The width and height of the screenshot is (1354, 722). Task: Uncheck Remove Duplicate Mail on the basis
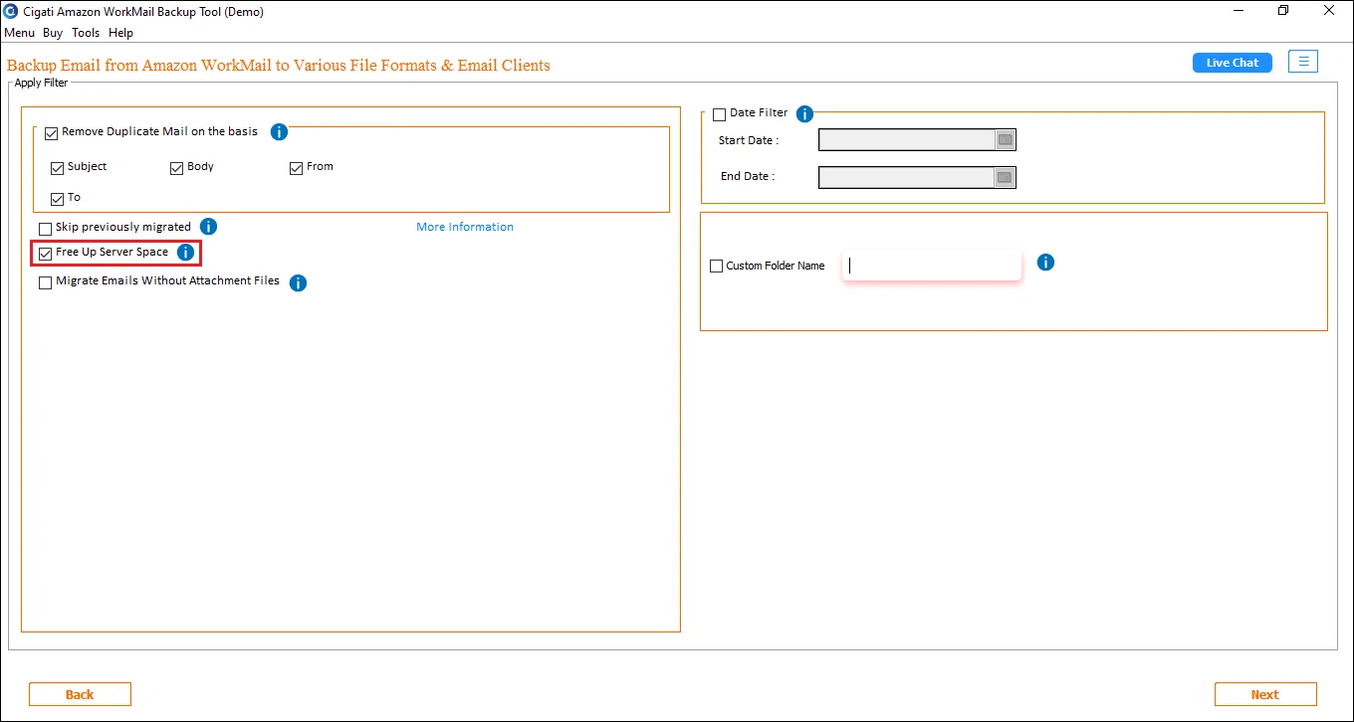click(52, 132)
